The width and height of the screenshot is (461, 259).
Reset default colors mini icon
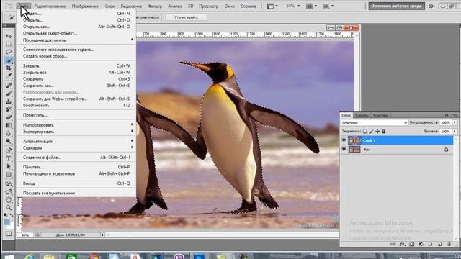(6, 215)
